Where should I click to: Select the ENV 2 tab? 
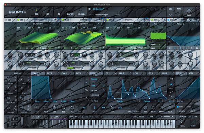[x=53, y=73]
